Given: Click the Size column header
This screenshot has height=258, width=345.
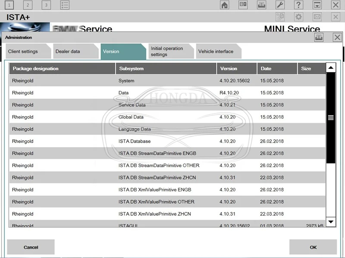Looking at the screenshot, I should (311, 68).
